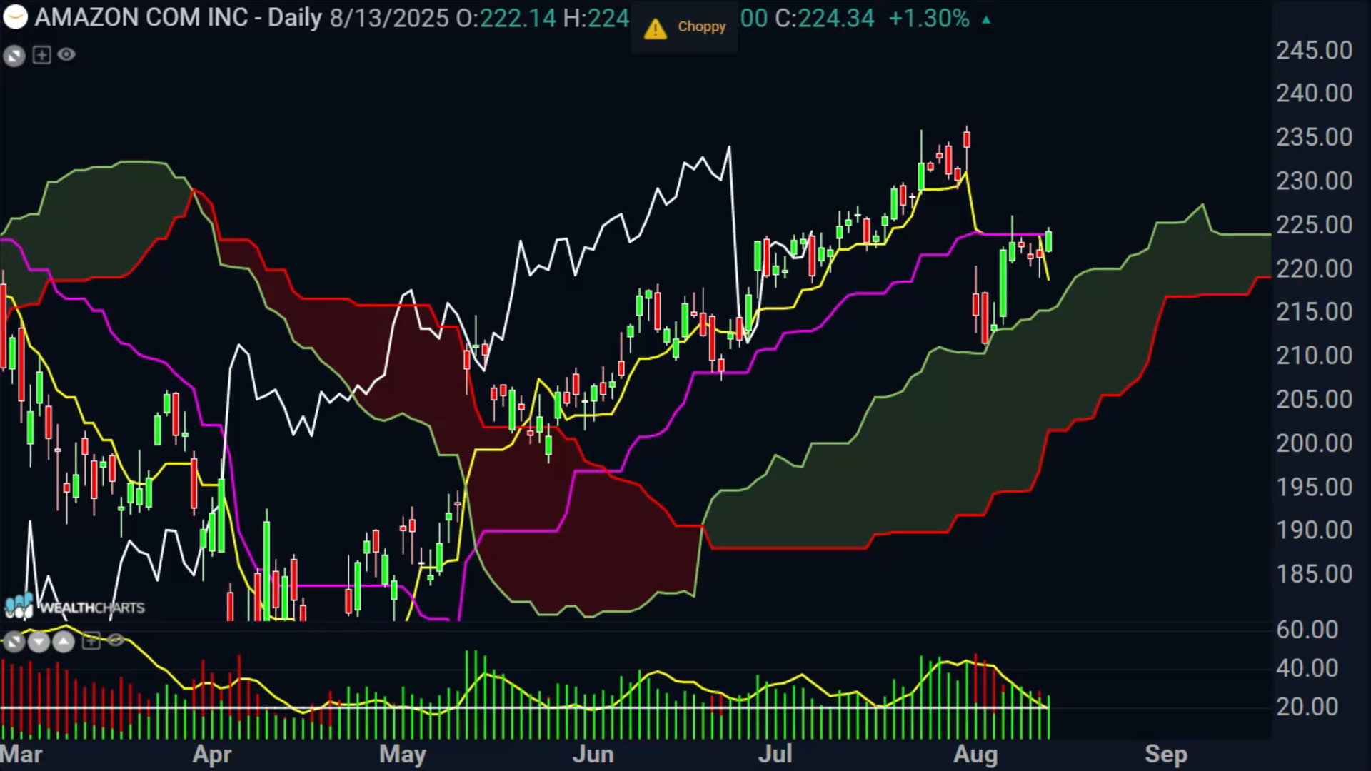The width and height of the screenshot is (1371, 771).
Task: Click the 210.00 price axis label
Action: coord(1314,355)
